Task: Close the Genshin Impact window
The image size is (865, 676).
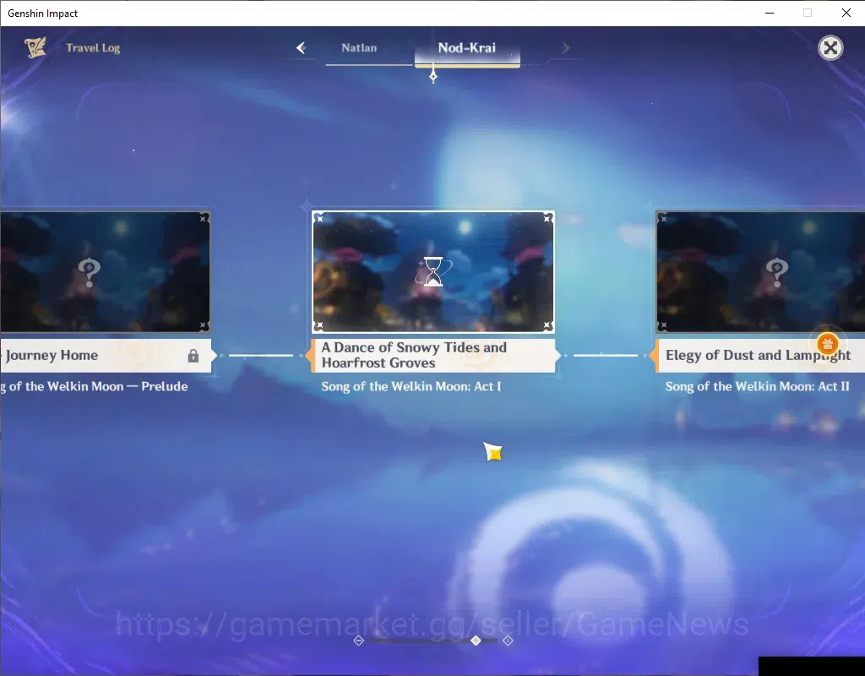Action: (x=846, y=13)
